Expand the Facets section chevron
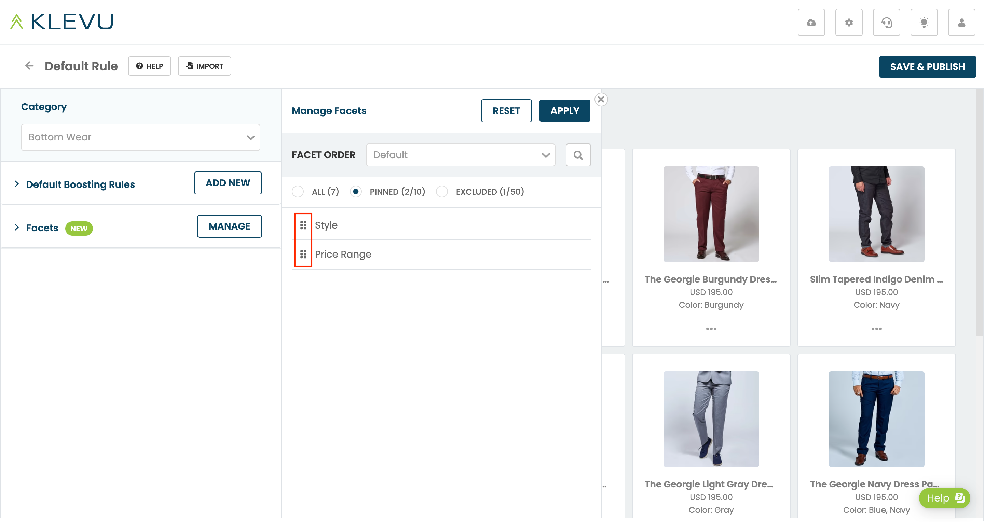 click(x=16, y=228)
